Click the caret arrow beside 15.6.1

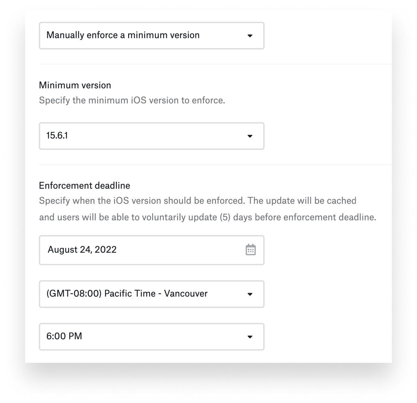(250, 136)
